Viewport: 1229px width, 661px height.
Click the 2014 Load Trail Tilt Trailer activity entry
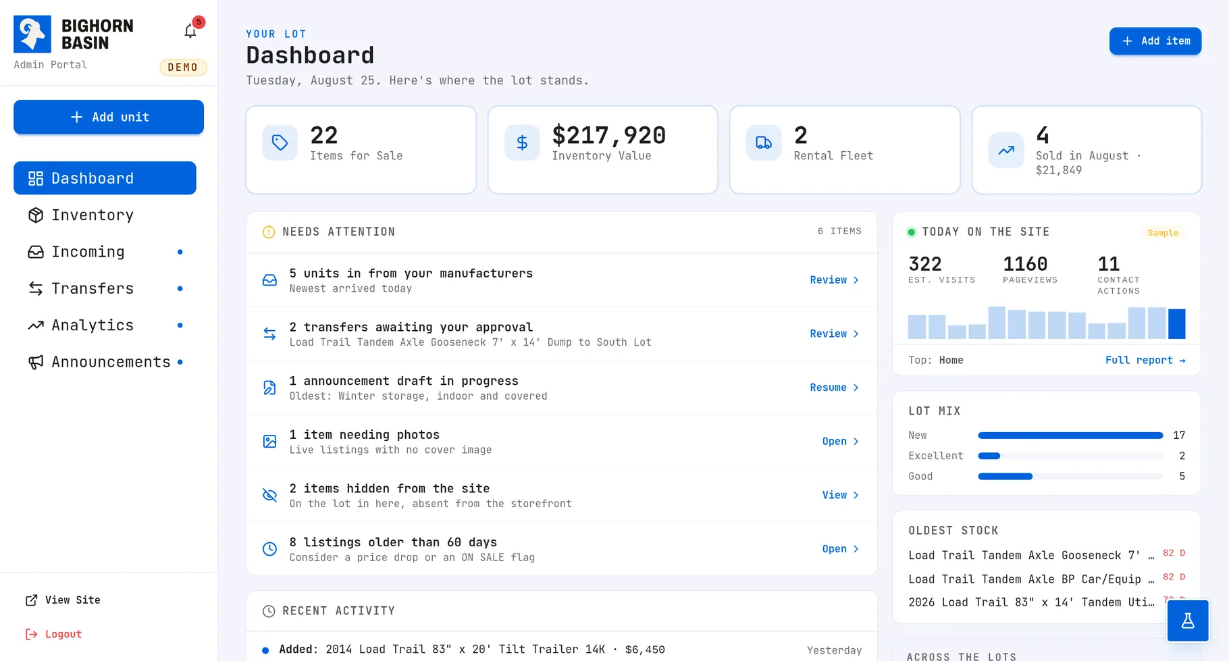point(562,650)
